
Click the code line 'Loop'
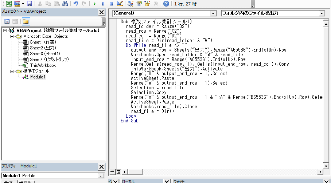(131, 116)
